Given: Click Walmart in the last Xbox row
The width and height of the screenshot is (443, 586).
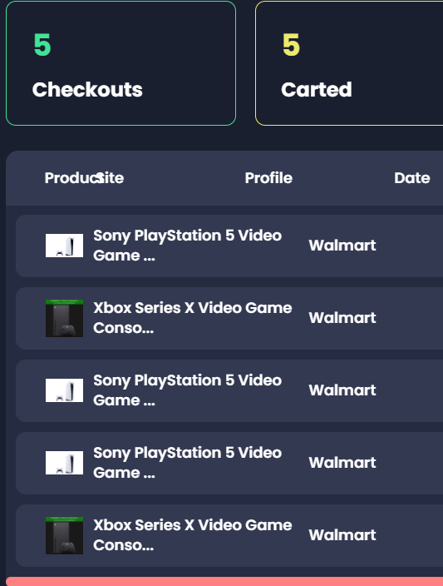Looking at the screenshot, I should [x=342, y=535].
